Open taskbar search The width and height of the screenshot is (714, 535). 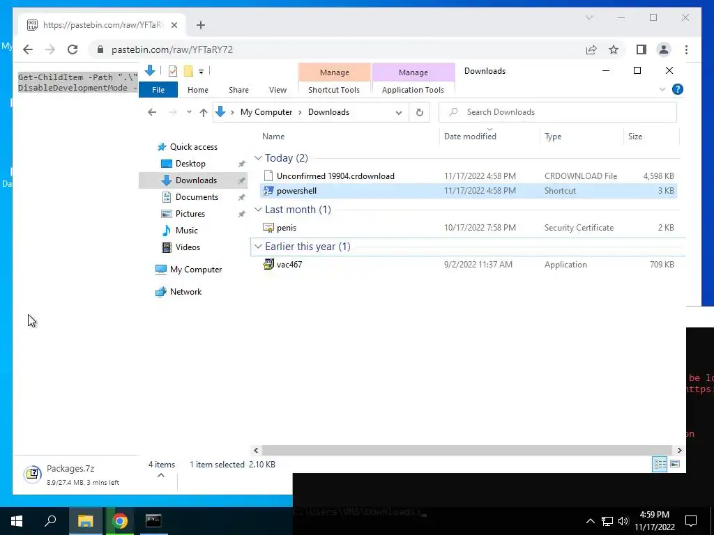click(50, 521)
